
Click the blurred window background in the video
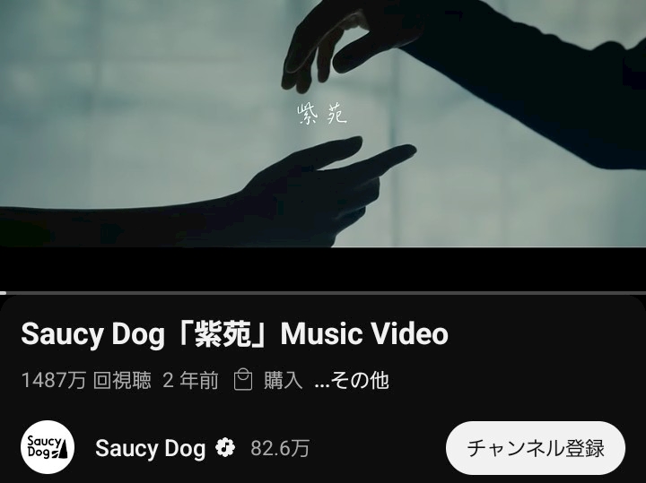pyautogui.click(x=124, y=103)
